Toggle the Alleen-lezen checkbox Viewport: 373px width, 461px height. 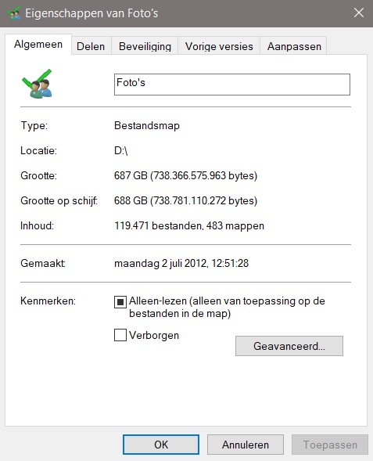click(x=120, y=302)
